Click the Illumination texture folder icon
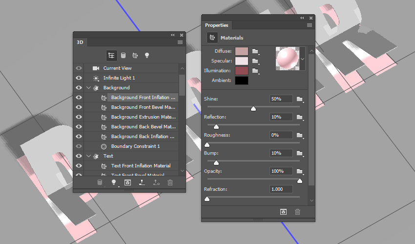The width and height of the screenshot is (415, 244). point(255,71)
